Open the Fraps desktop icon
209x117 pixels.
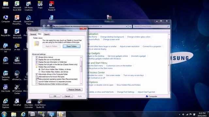40,5
